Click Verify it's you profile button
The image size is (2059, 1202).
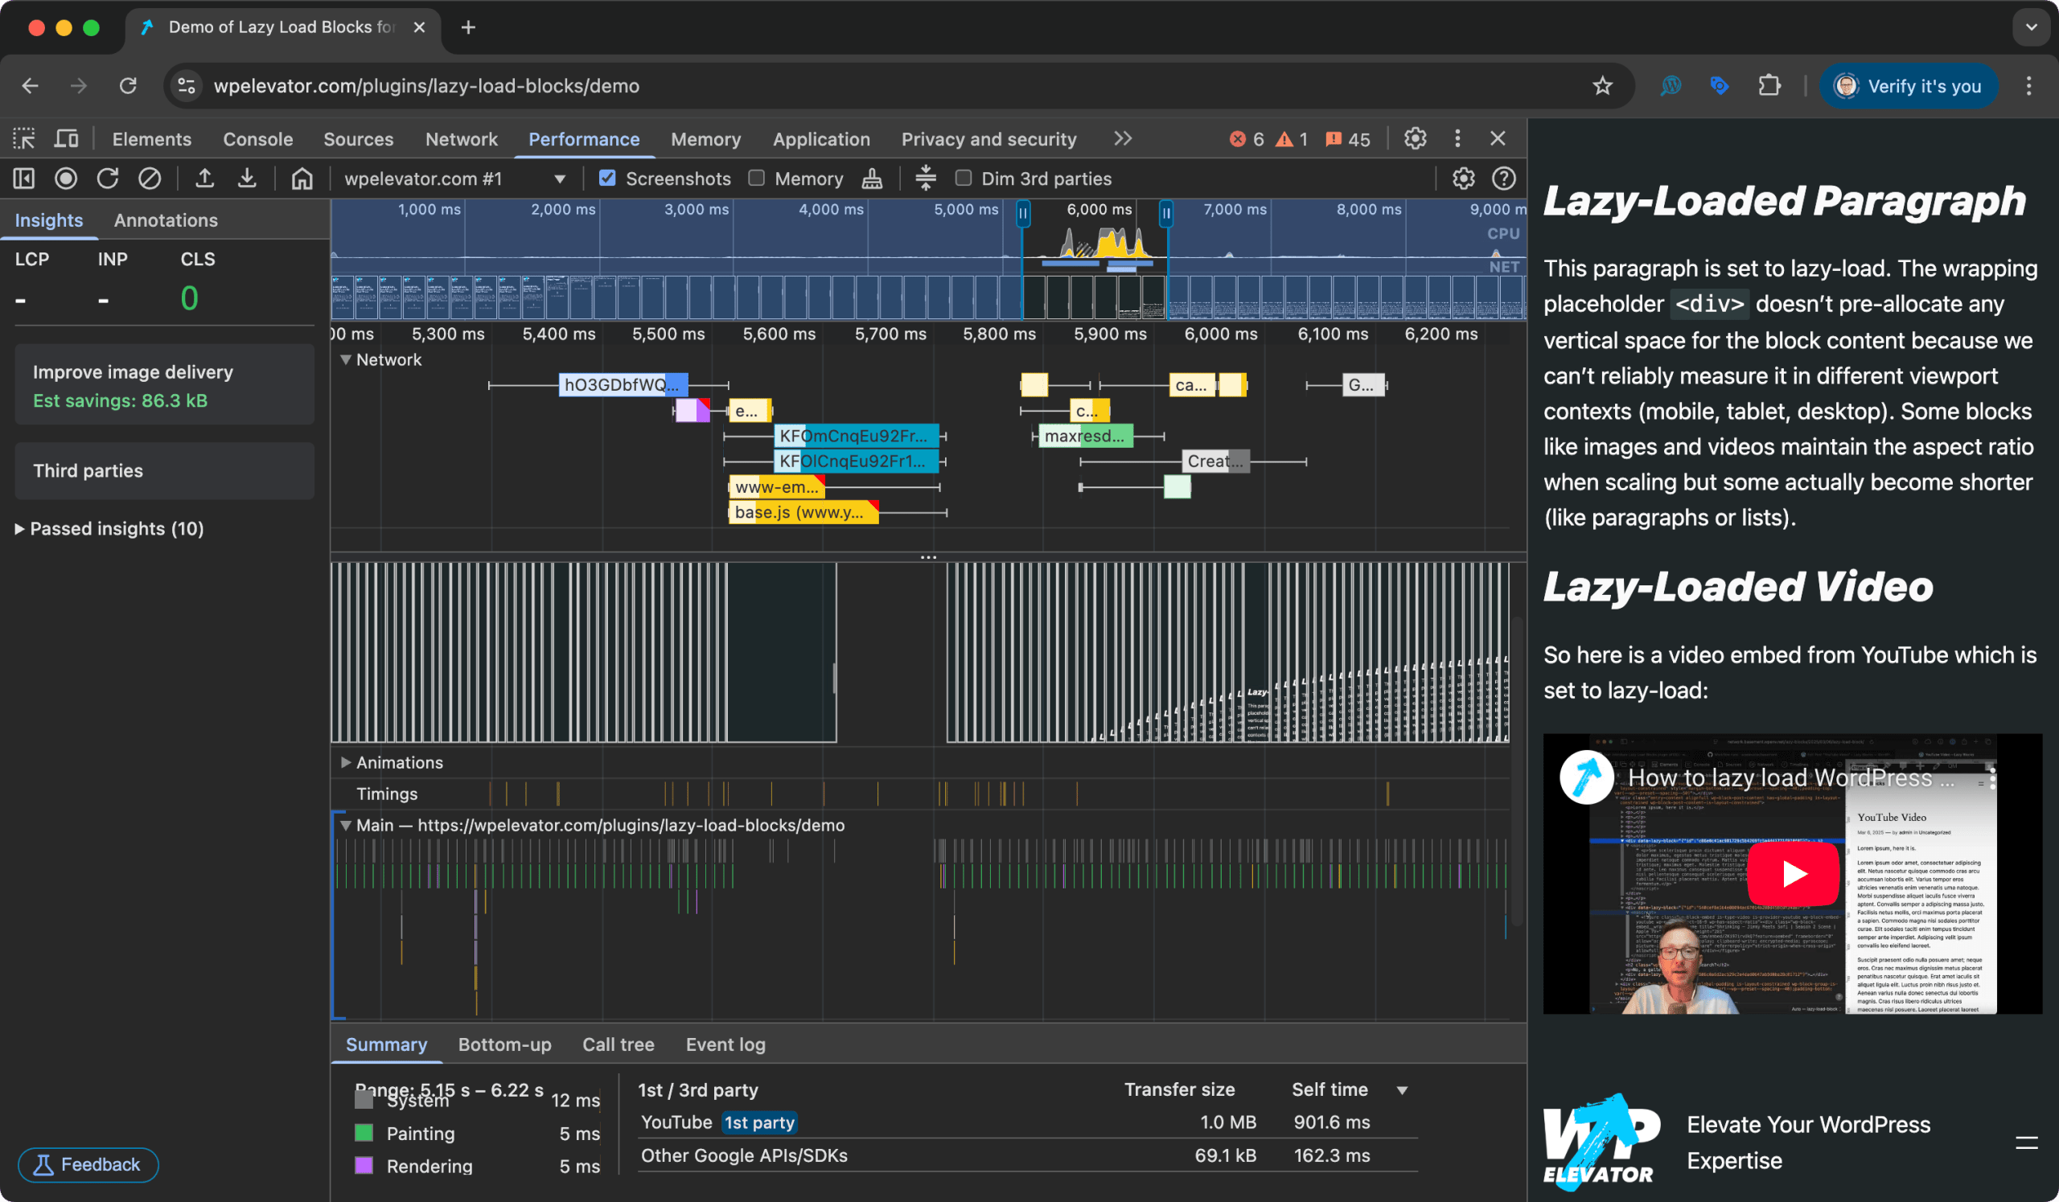[1909, 86]
